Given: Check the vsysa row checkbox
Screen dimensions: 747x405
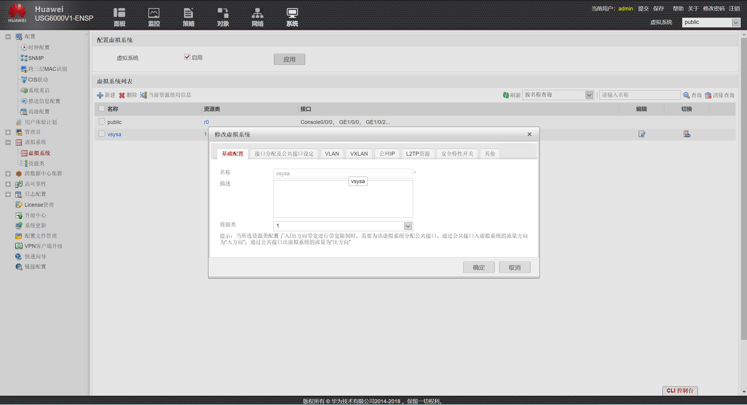Looking at the screenshot, I should (x=102, y=134).
